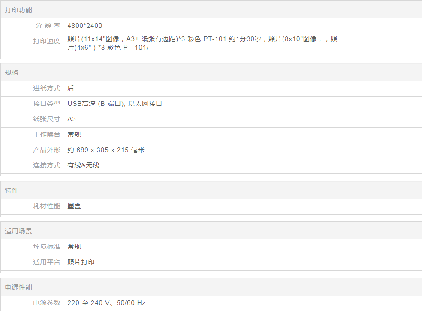
Task: Select the 分辨率 row label
Action: click(48, 26)
